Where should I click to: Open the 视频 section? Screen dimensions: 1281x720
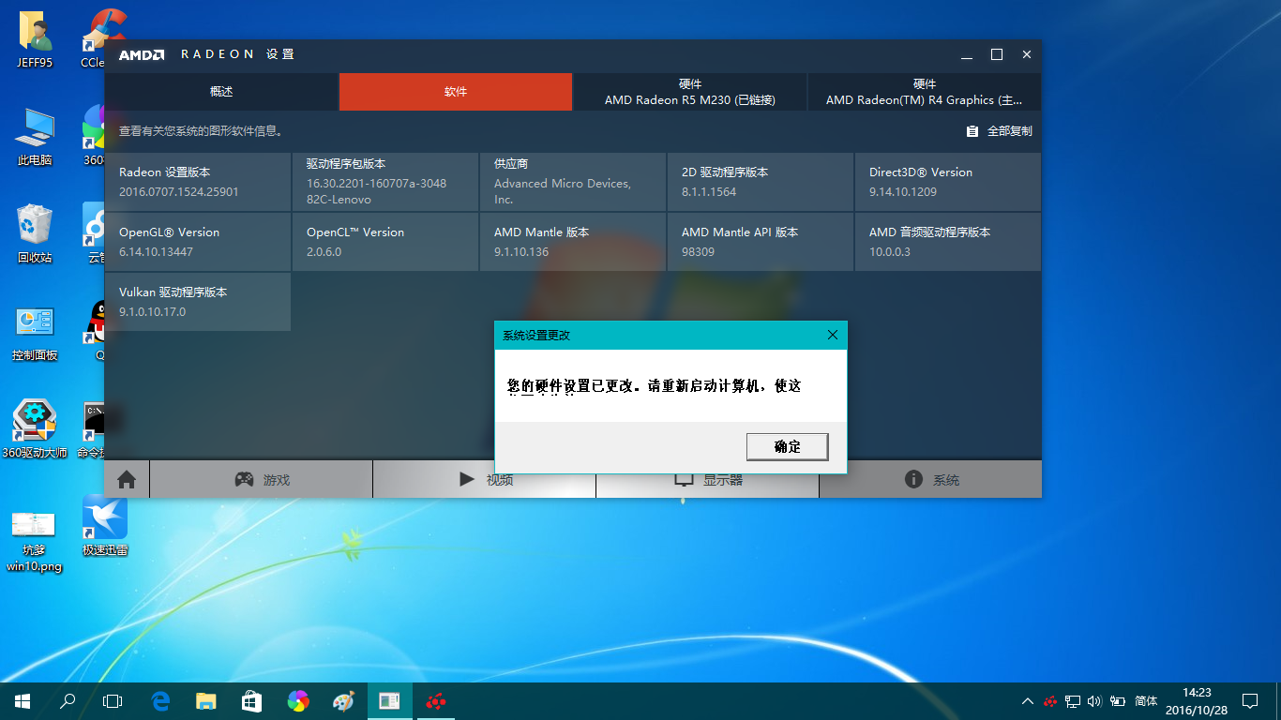pyautogui.click(x=485, y=479)
